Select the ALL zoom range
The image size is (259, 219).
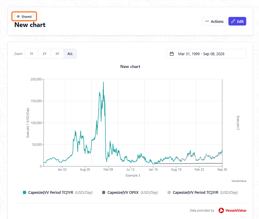pyautogui.click(x=70, y=54)
